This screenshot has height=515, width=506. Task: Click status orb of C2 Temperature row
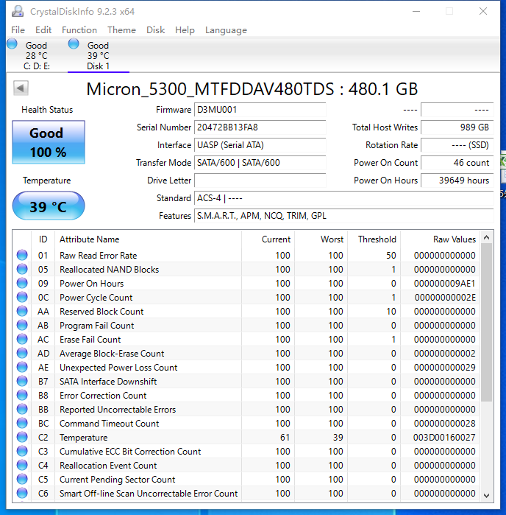point(22,437)
